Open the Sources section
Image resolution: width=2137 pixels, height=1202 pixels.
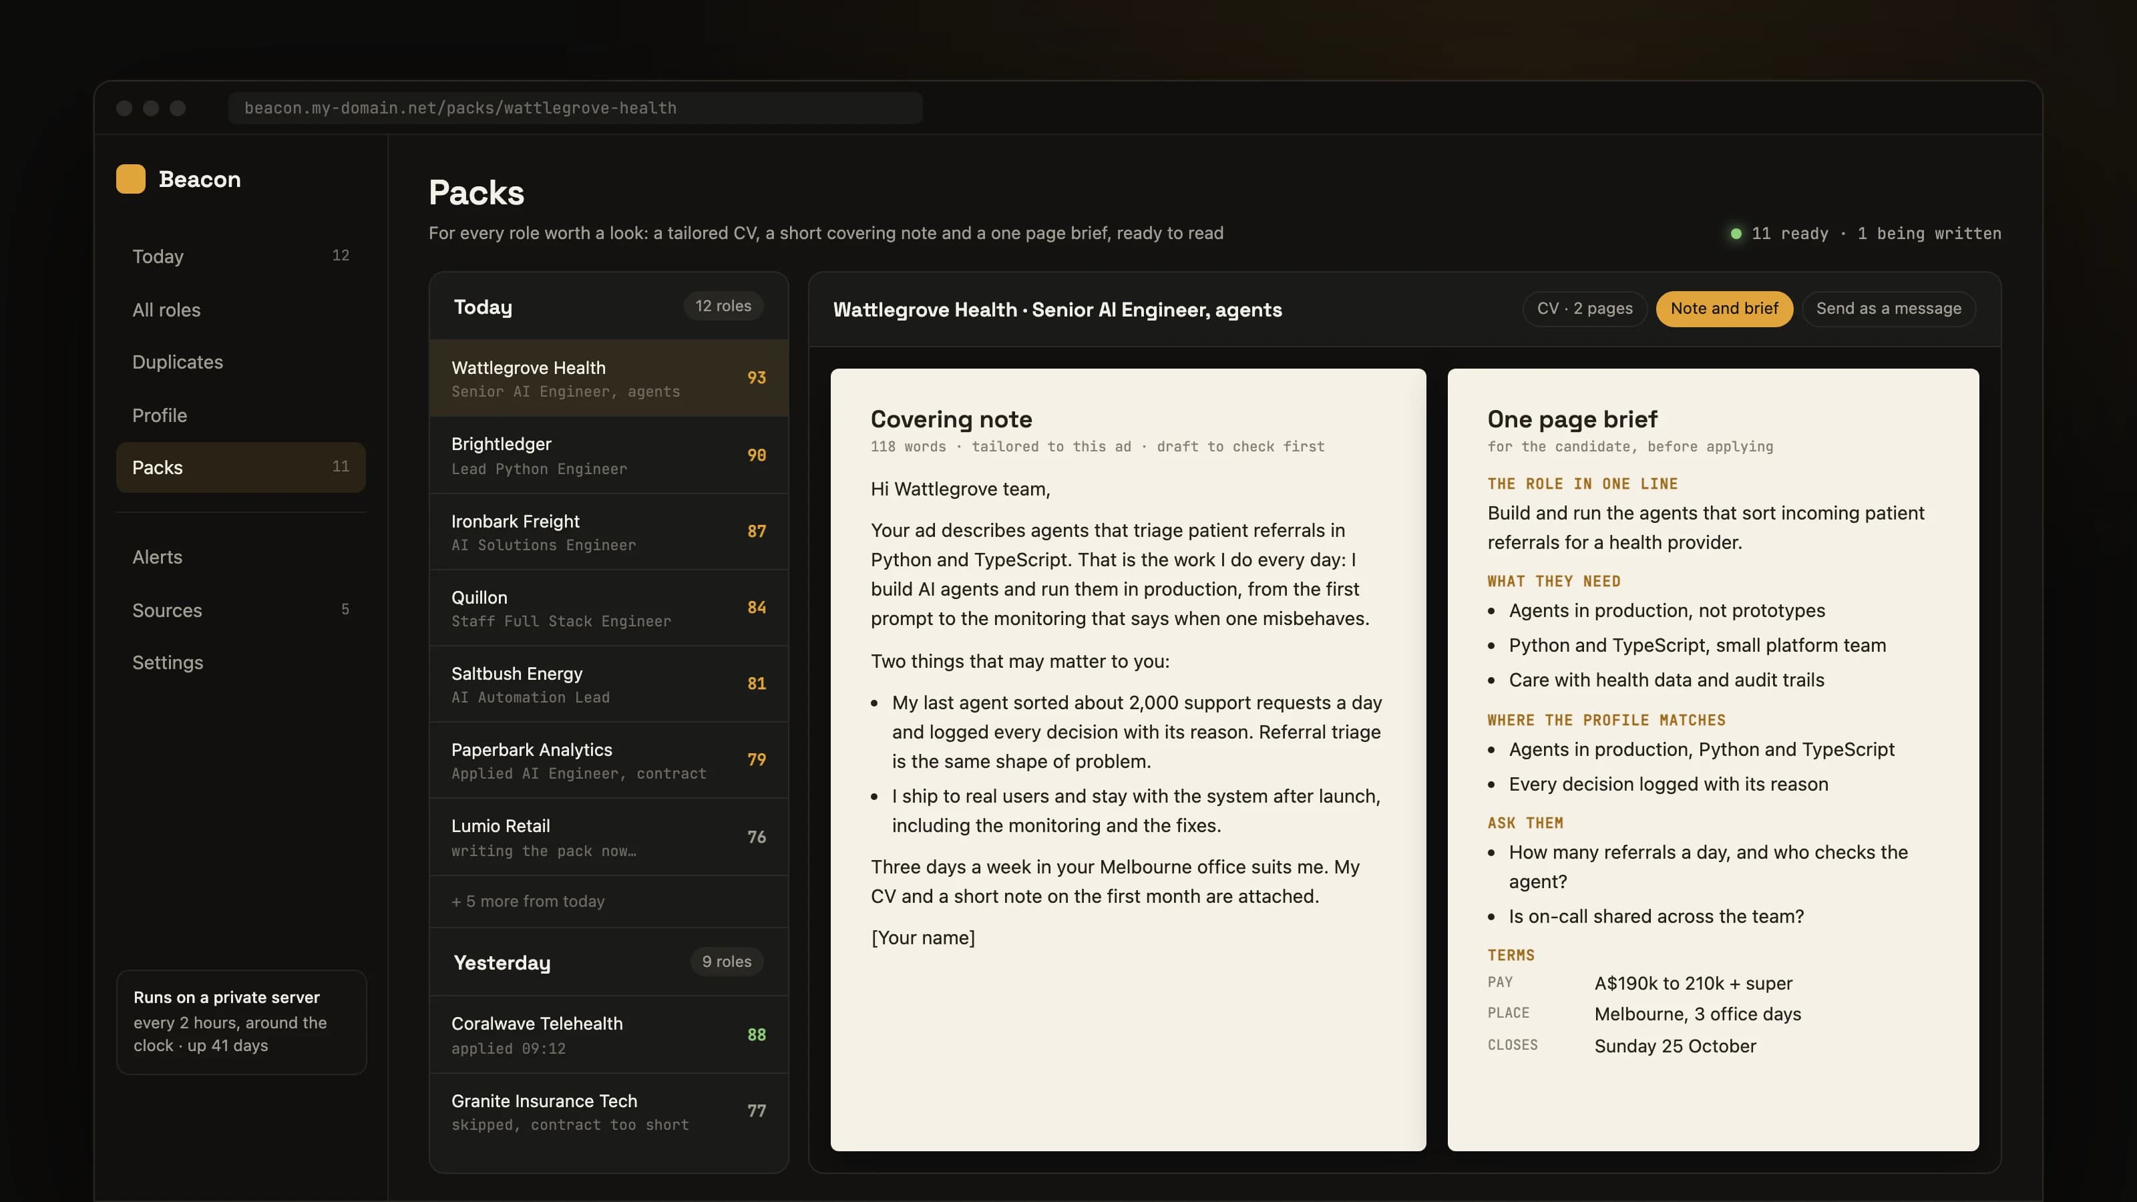coord(240,610)
